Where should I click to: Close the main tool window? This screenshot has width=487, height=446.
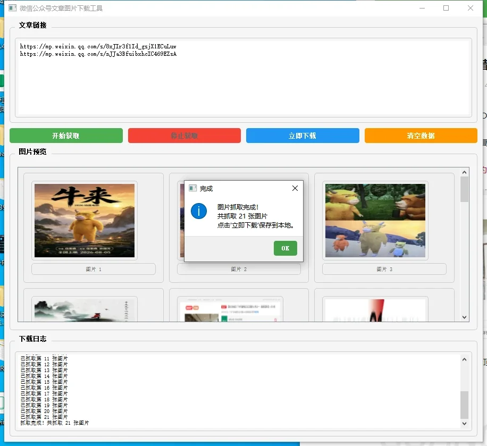[471, 8]
